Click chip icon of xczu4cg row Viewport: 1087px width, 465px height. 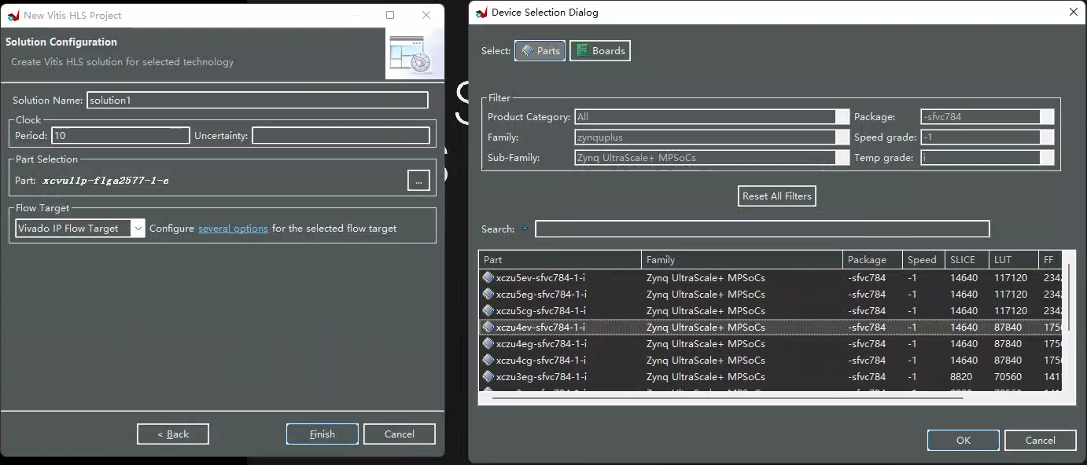(x=488, y=361)
